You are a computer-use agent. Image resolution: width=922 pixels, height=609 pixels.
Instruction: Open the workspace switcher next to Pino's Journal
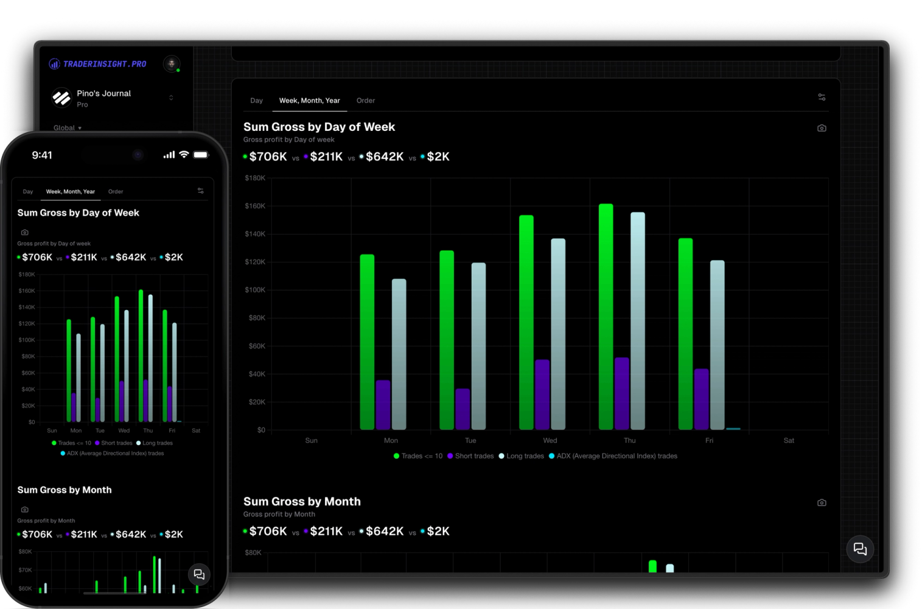coord(171,97)
